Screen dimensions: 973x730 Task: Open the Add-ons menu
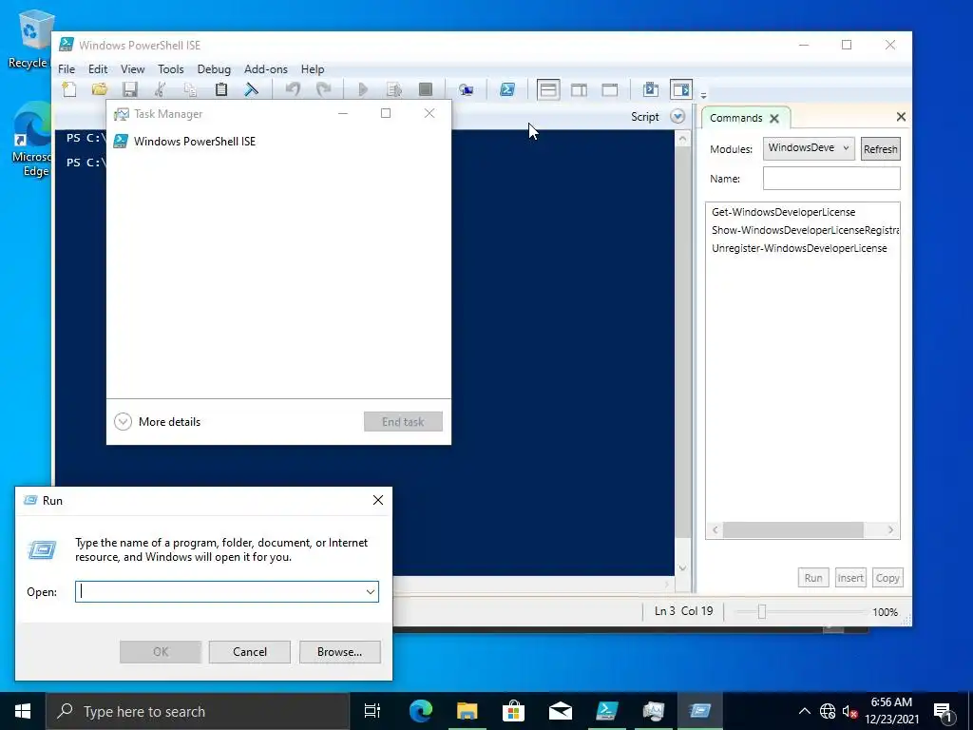coord(266,68)
